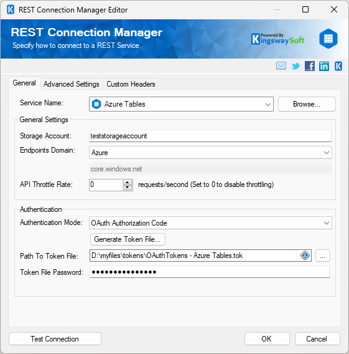Open the Custom Headers tab
This screenshot has width=349, height=354.
coord(131,84)
